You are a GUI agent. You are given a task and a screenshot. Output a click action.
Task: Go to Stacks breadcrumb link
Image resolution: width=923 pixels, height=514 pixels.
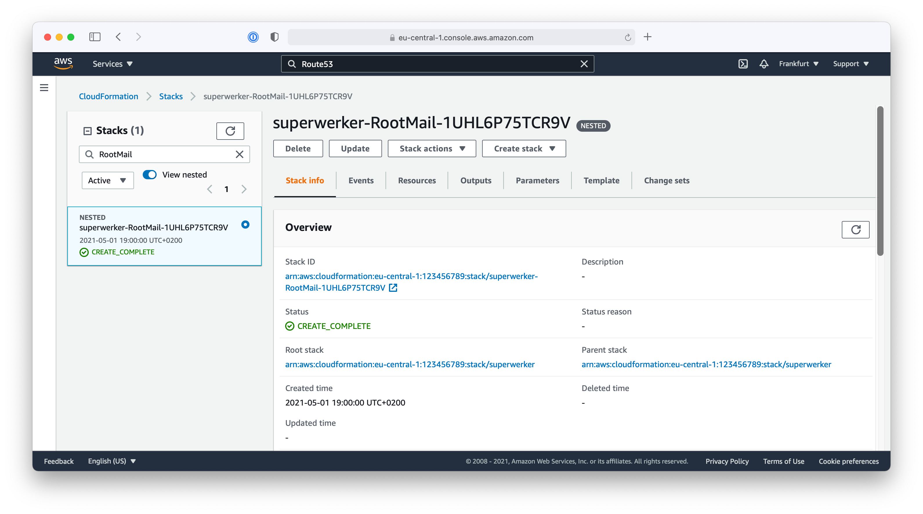[x=171, y=96]
